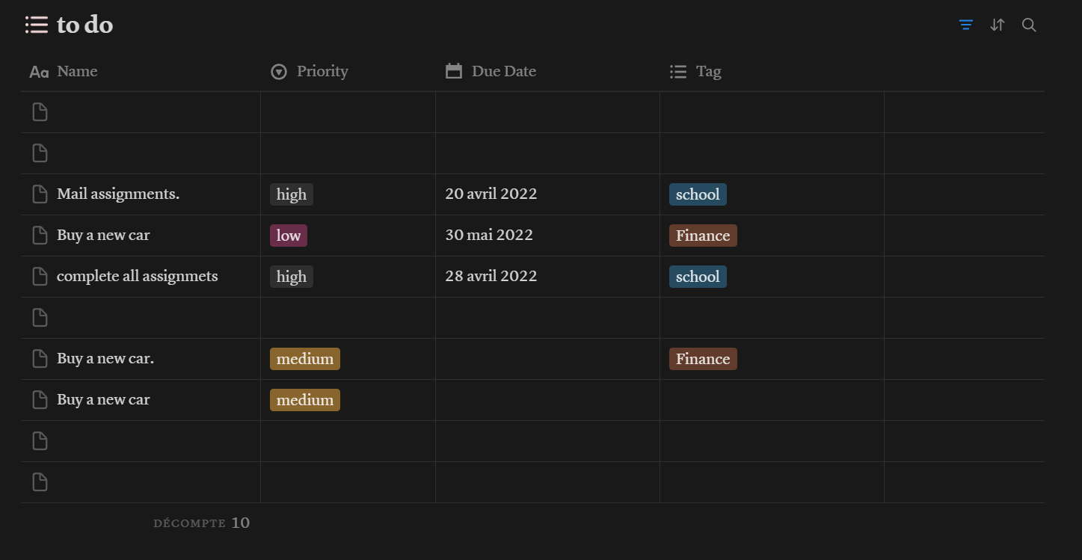Viewport: 1082px width, 560px height.
Task: Open the Priority dropdown for 'Buy a new car'
Action: pos(304,399)
